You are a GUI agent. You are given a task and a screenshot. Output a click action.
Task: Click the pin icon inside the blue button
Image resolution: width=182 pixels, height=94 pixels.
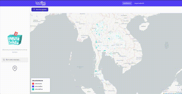pos(34,10)
